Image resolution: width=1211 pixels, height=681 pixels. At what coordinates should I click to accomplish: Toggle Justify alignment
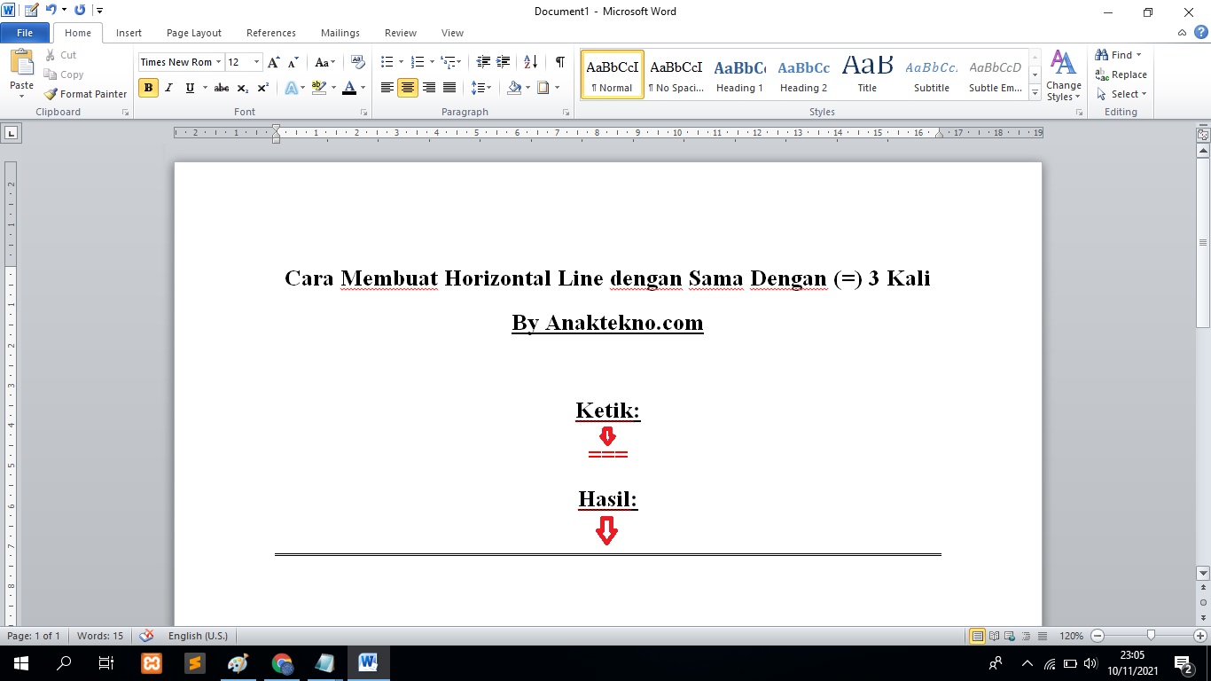[449, 88]
